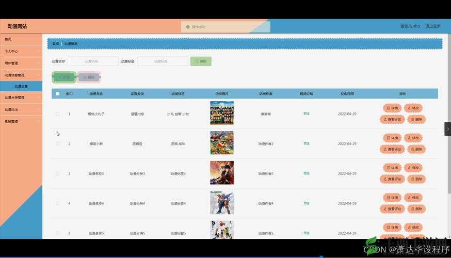Open the 樱桃小丸子 row cover thumbnail
This screenshot has width=451, height=258.
coord(222,113)
